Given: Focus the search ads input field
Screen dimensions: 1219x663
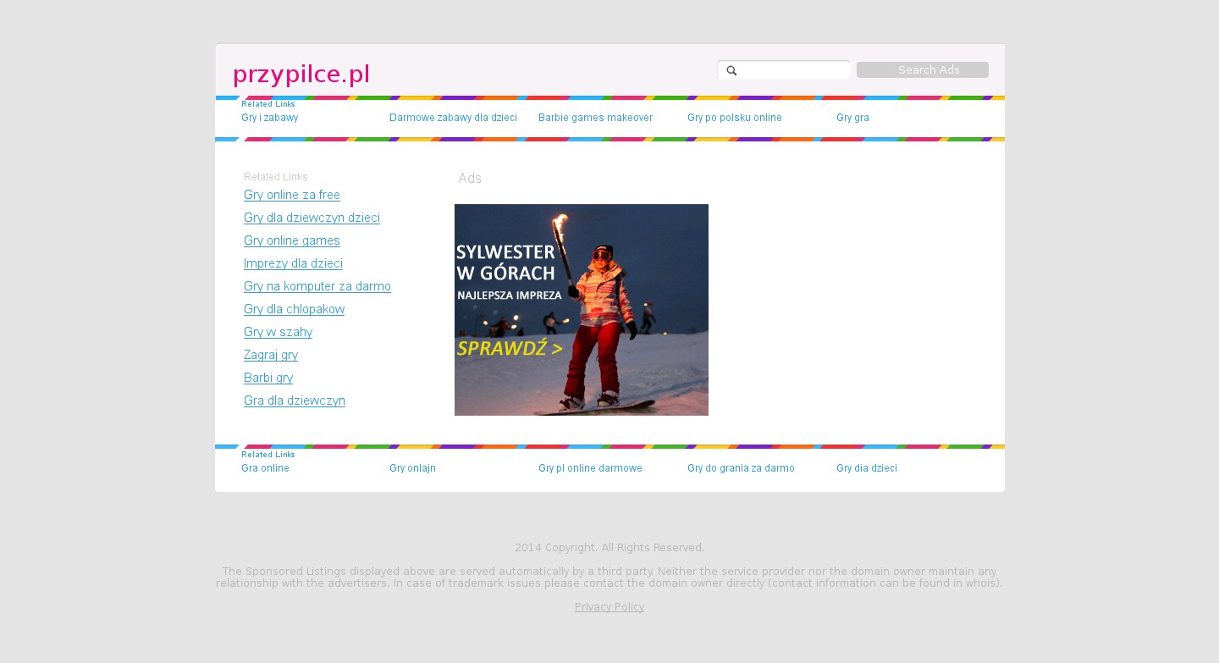Looking at the screenshot, I should pos(784,70).
